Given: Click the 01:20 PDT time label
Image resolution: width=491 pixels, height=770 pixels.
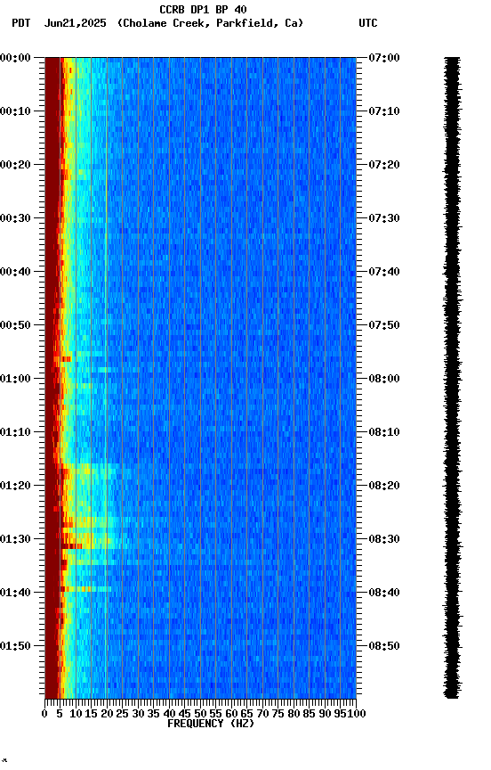Looking at the screenshot, I should click(x=15, y=486).
